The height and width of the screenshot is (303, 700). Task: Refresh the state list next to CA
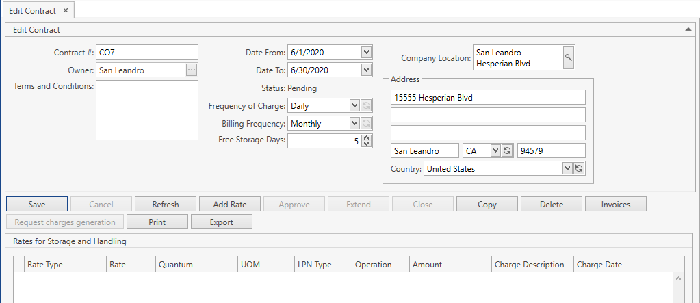[x=507, y=150]
